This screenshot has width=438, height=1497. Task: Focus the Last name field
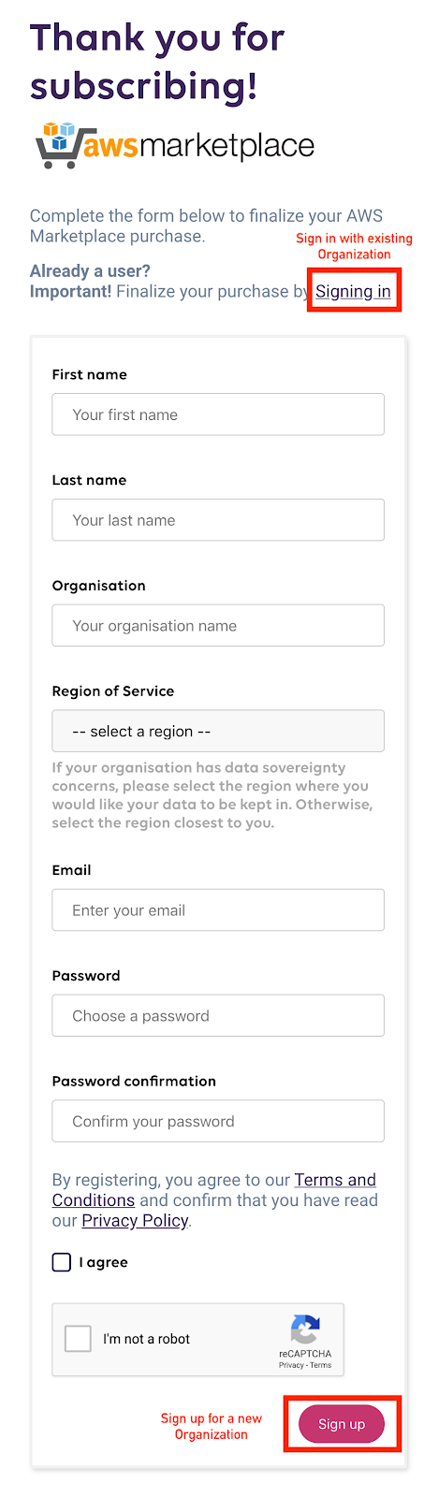coord(218,520)
